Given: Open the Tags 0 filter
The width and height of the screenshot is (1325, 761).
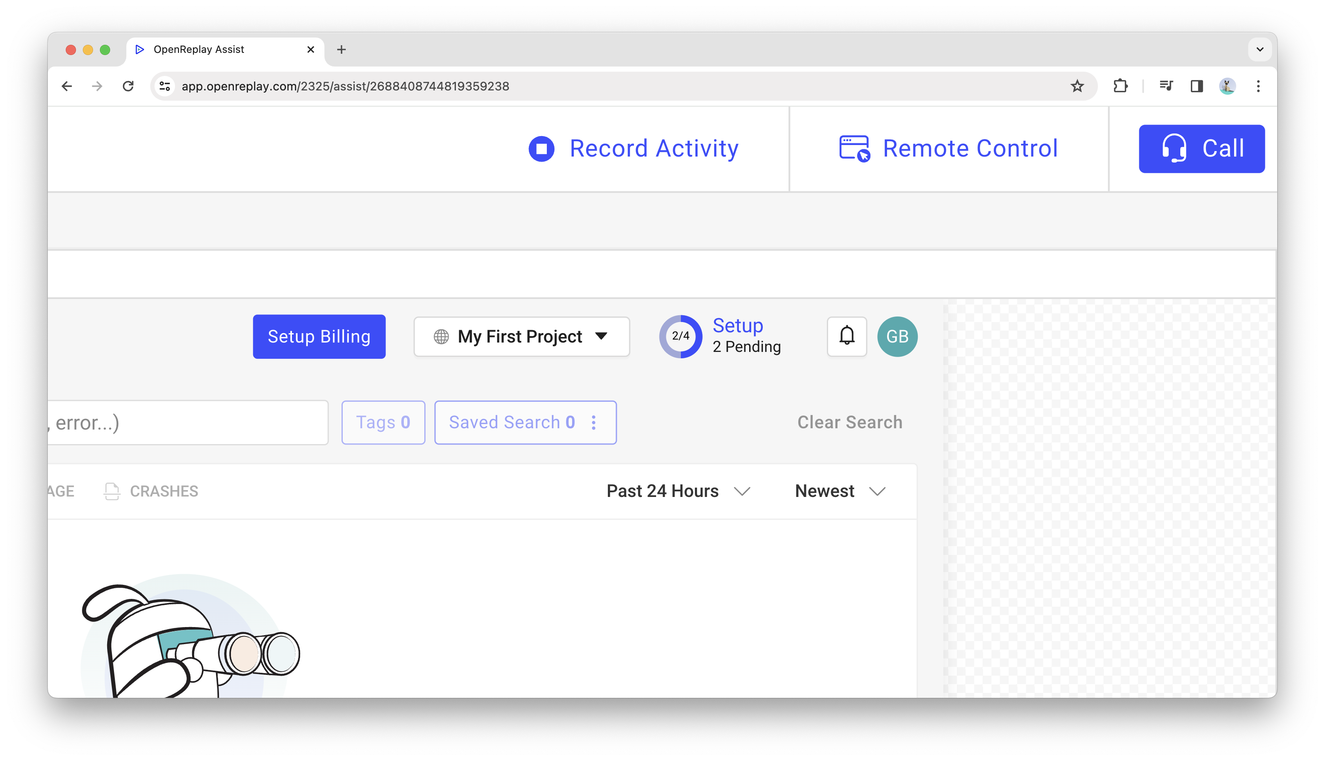Looking at the screenshot, I should [x=383, y=422].
